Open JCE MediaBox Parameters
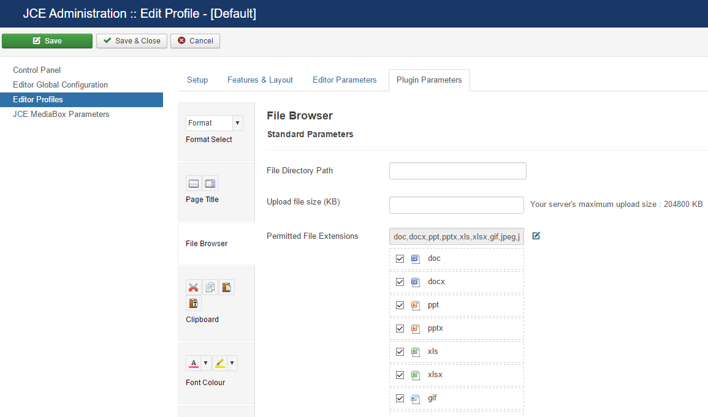Image resolution: width=708 pixels, height=417 pixels. pos(61,115)
